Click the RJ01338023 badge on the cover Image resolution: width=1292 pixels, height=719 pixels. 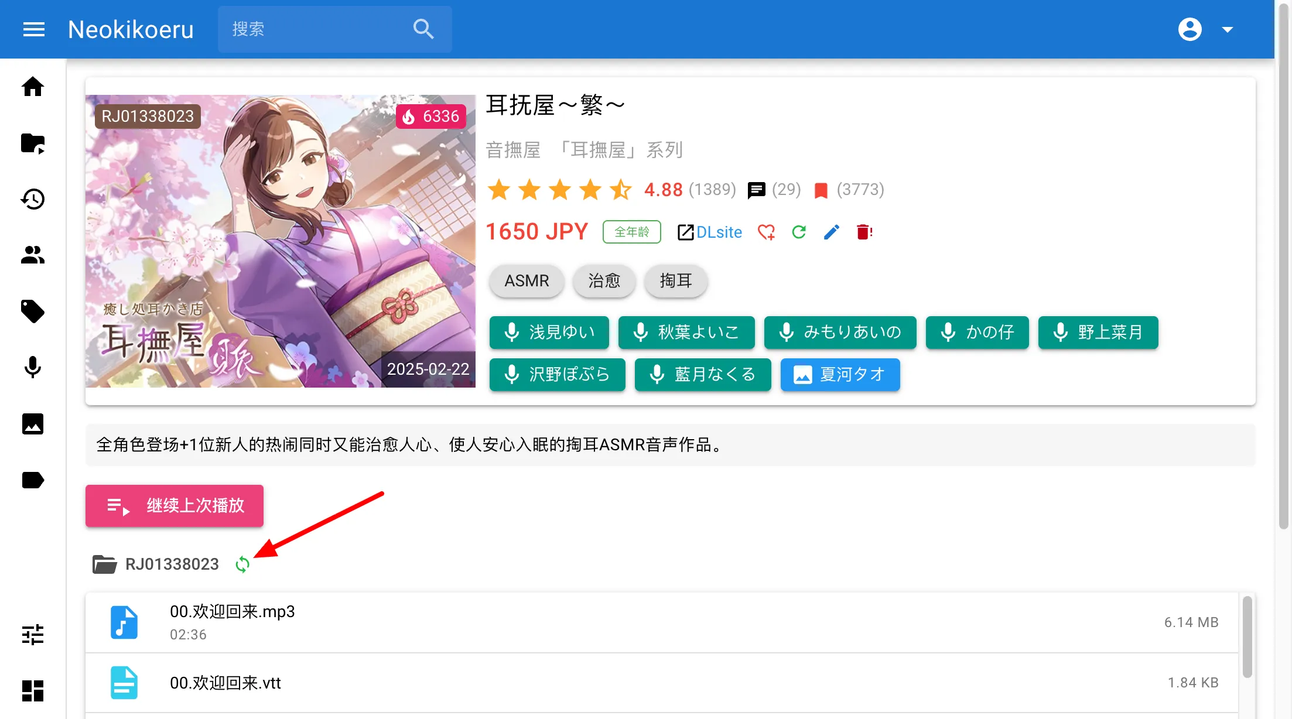click(x=148, y=117)
